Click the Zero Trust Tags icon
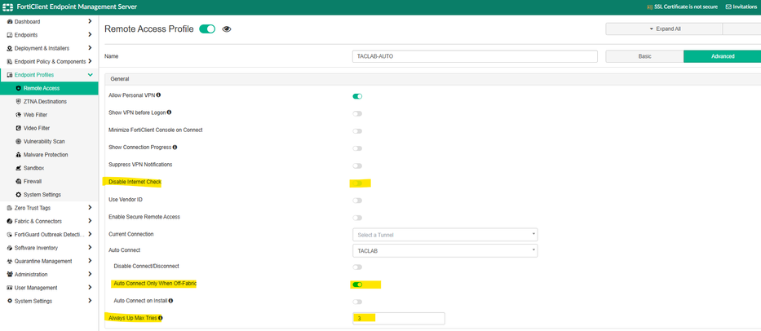Image resolution: width=761 pixels, height=331 pixels. 10,208
